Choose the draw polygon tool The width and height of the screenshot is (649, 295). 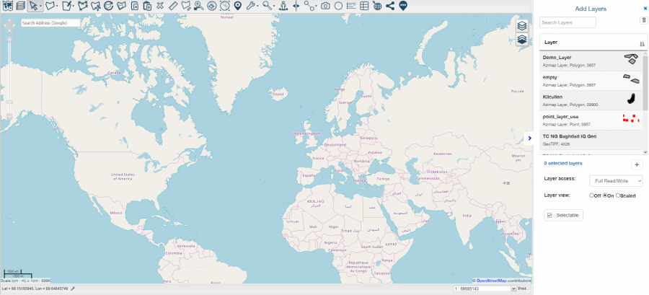tap(50, 6)
